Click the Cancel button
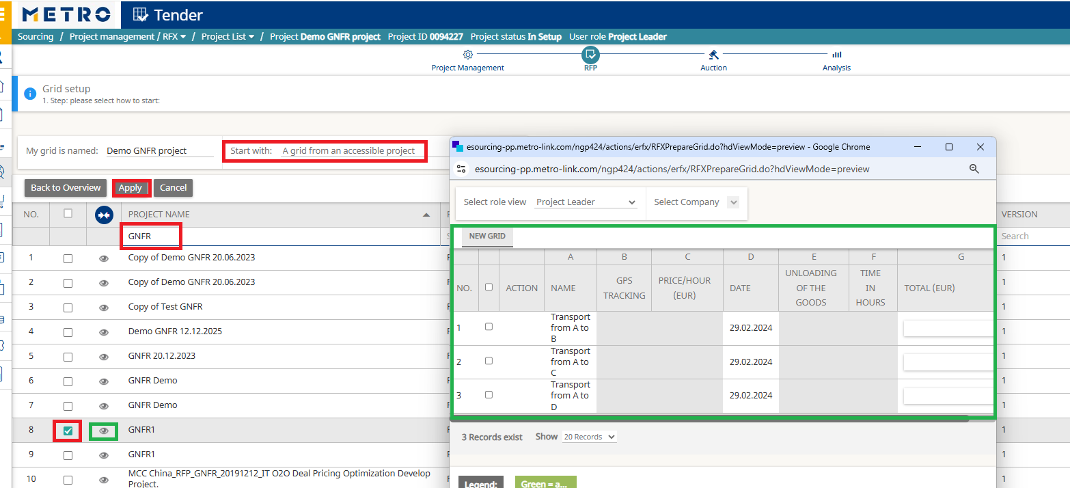The width and height of the screenshot is (1070, 488). click(173, 188)
